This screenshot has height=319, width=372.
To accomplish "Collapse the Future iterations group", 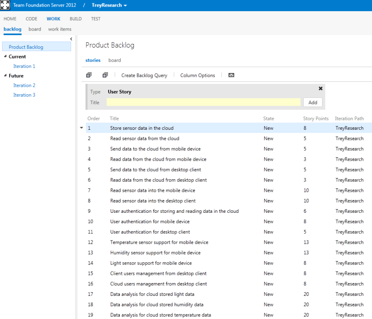I will coord(5,76).
